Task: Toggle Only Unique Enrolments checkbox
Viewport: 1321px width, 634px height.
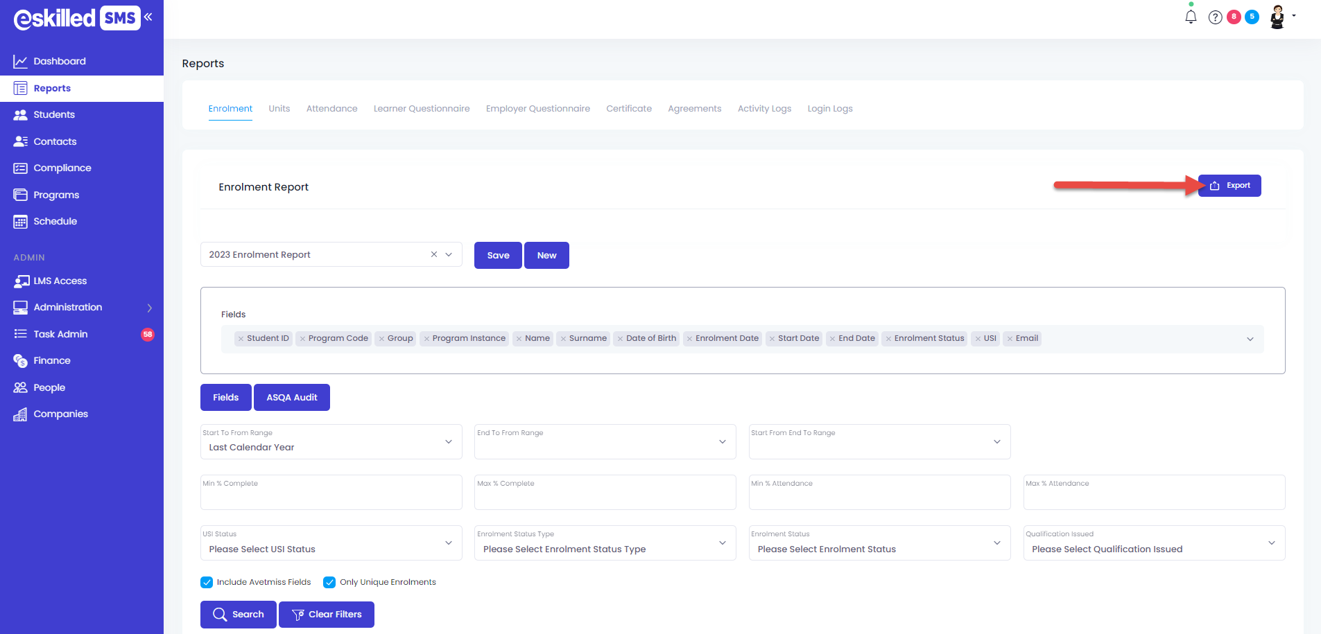Action: [329, 582]
